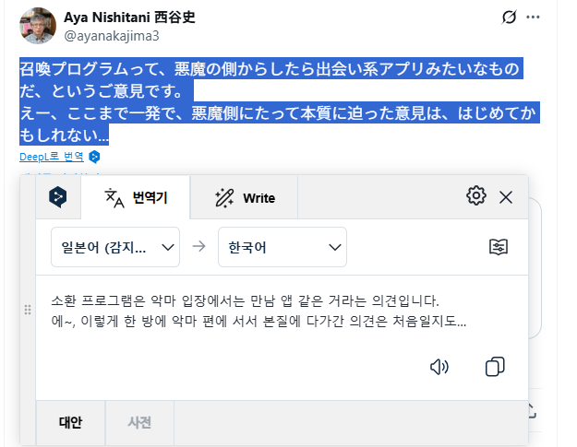Select the 대안 tab at bottom
This screenshot has height=447, width=577.
[70, 423]
